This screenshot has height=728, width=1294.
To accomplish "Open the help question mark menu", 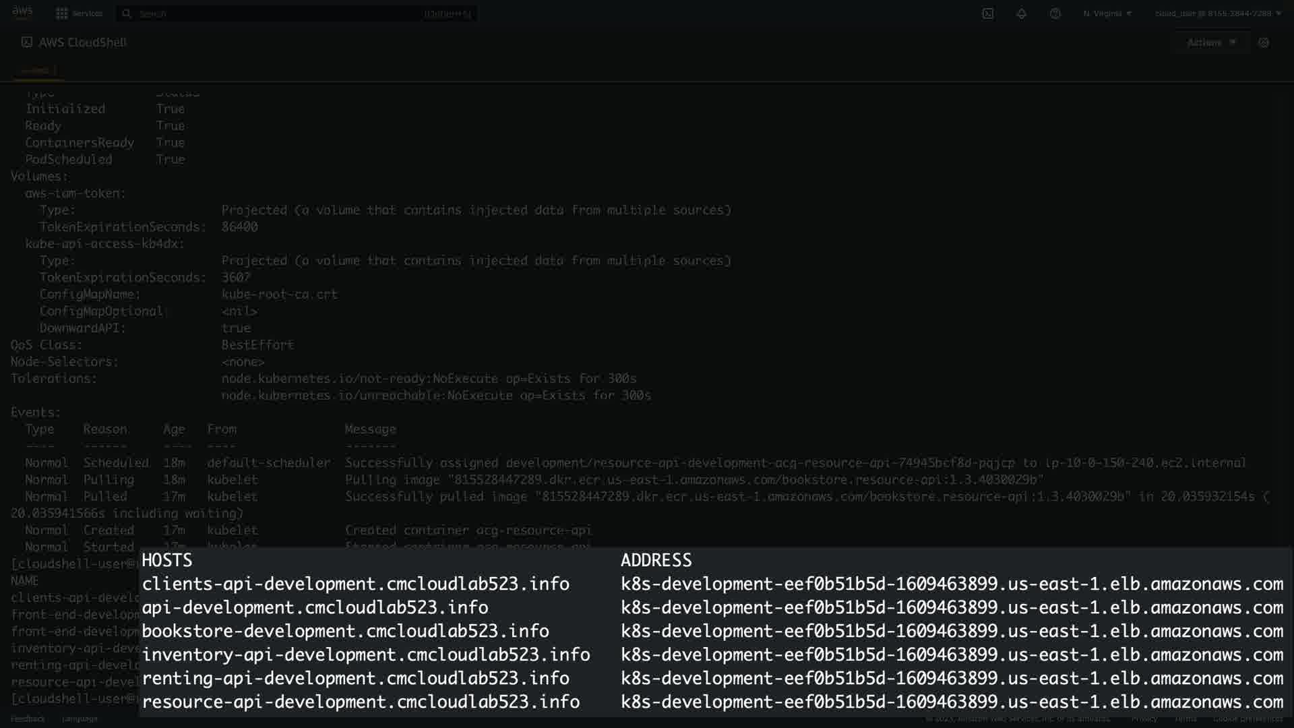I will [x=1055, y=13].
